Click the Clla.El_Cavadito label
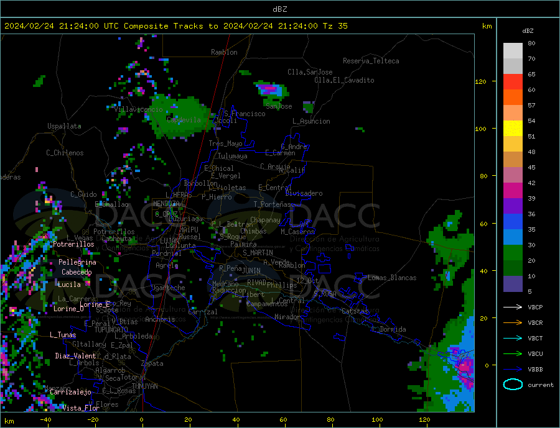 click(x=344, y=80)
